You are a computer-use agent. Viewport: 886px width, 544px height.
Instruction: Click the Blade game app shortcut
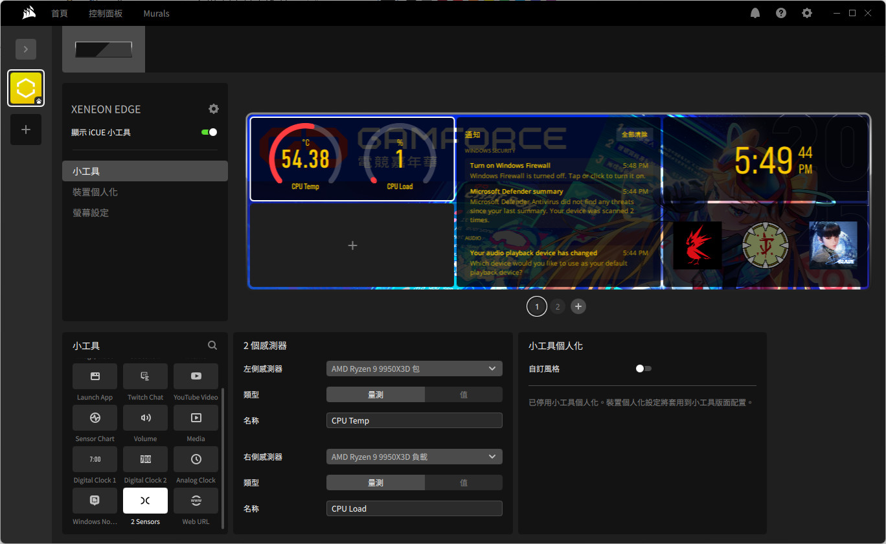click(x=834, y=245)
